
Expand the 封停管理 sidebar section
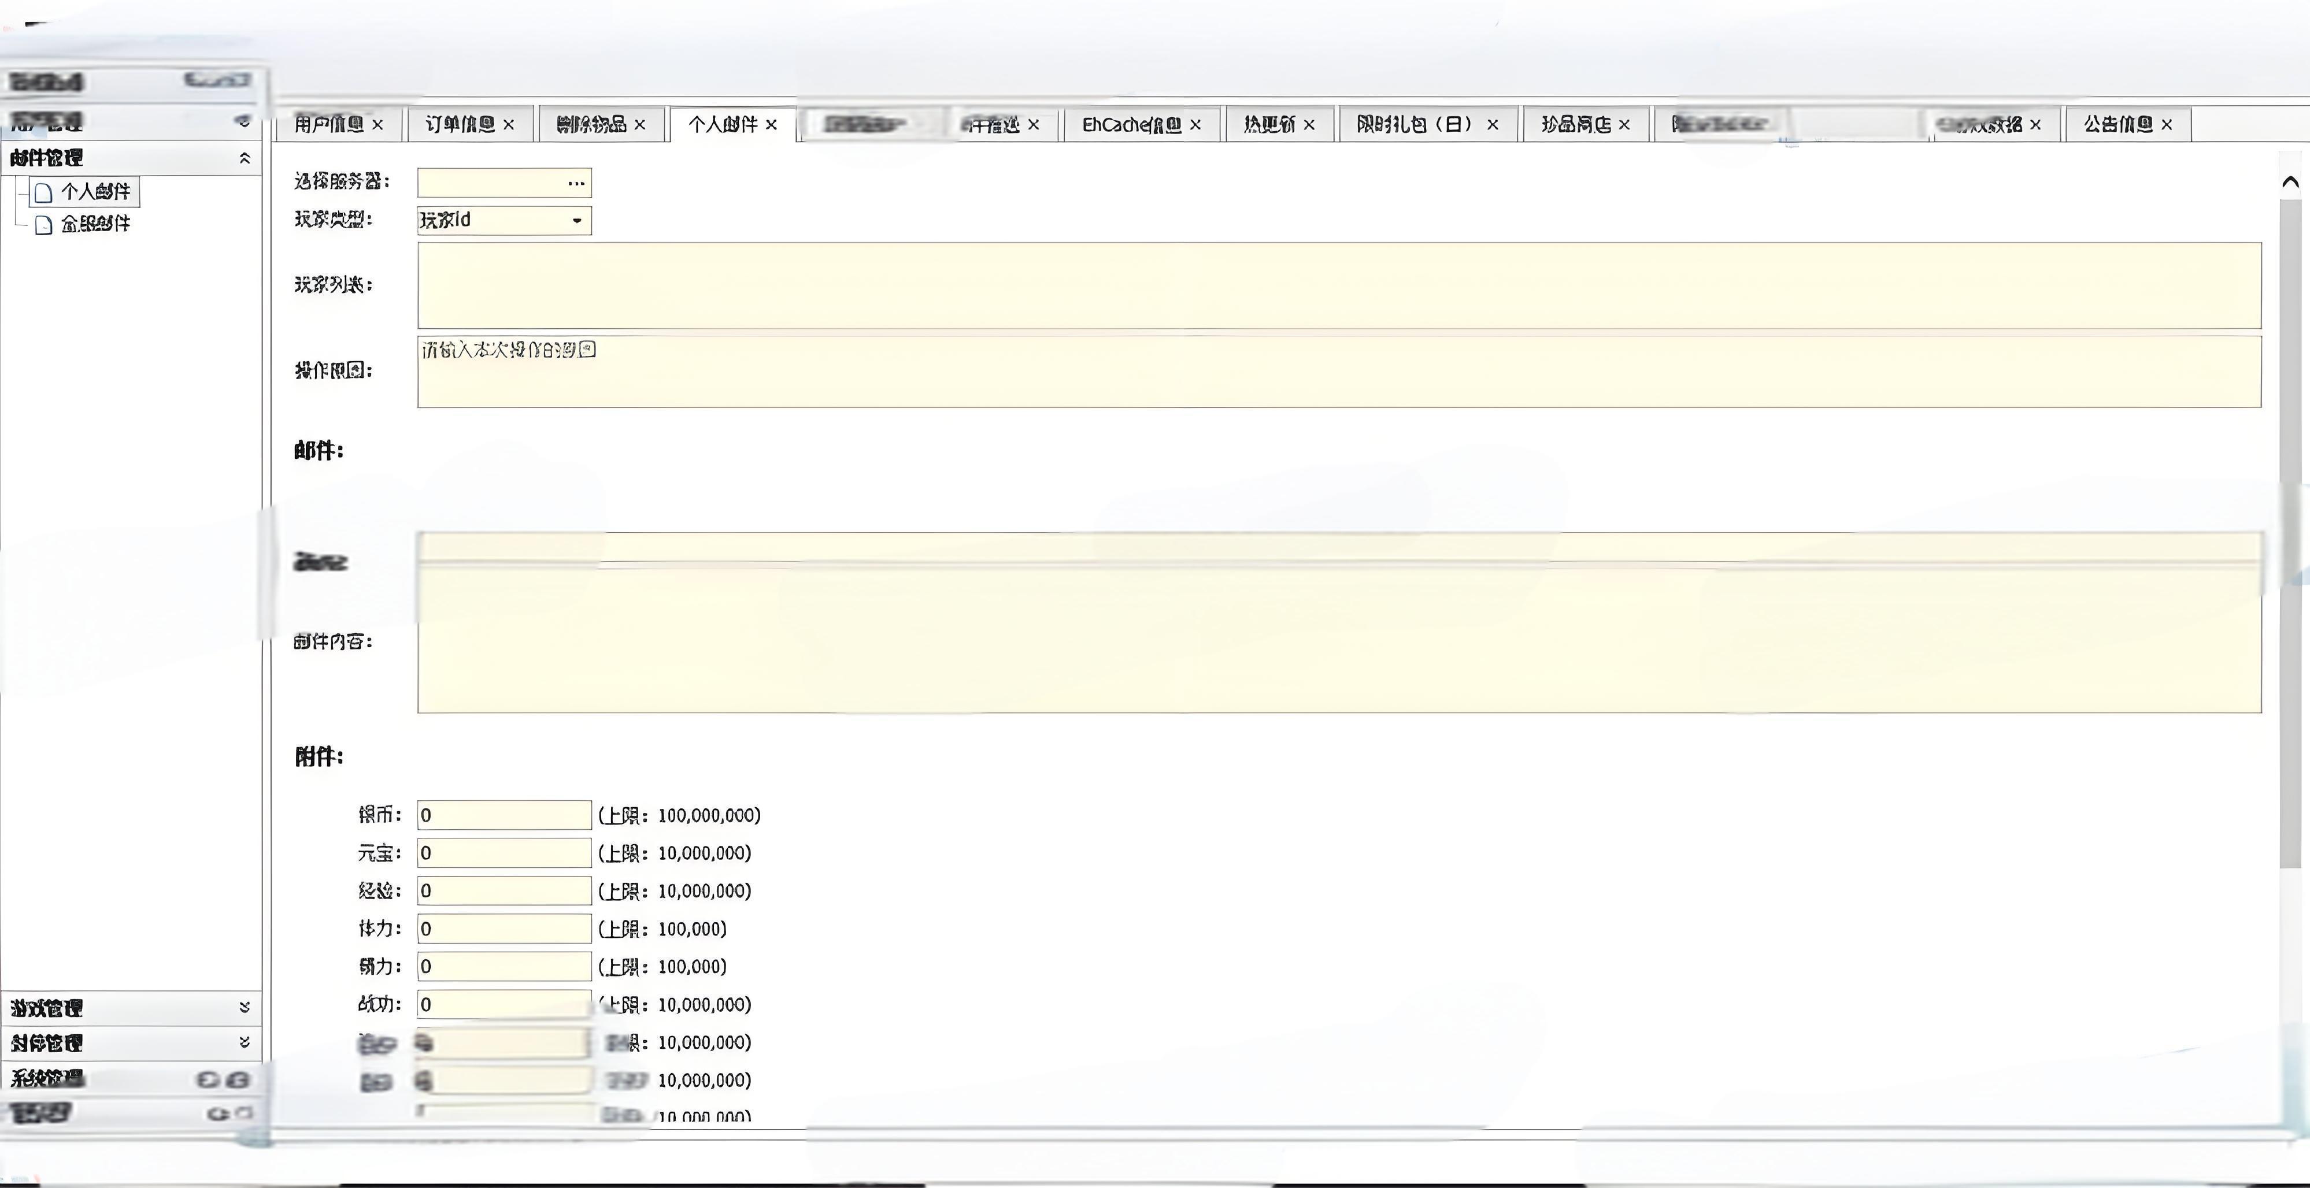pyautogui.click(x=244, y=1042)
